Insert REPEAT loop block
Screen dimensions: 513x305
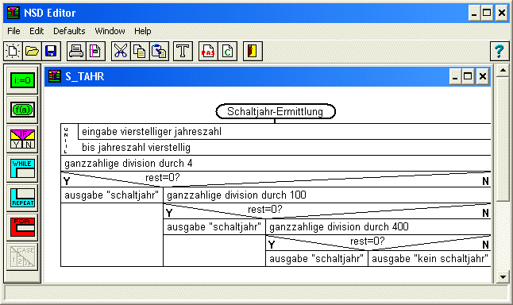pos(22,198)
